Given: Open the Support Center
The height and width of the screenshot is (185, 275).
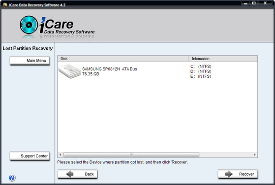Looking at the screenshot, I should pos(30,156).
